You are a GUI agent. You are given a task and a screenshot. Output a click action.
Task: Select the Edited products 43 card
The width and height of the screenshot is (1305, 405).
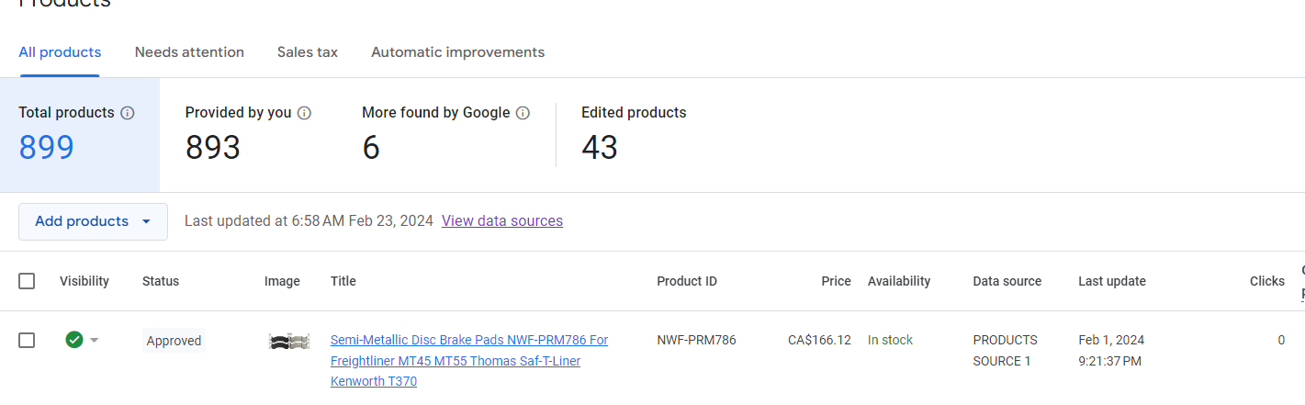pyautogui.click(x=634, y=135)
